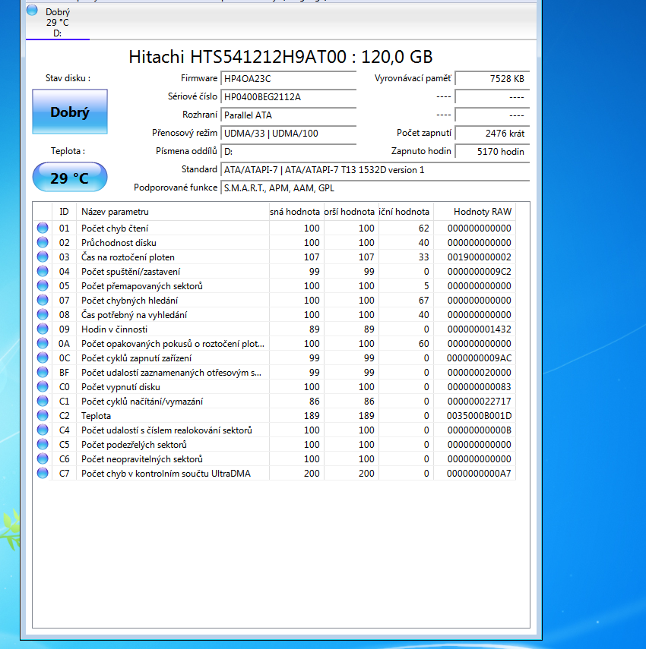Click threshold value 67 in row 07

pyautogui.click(x=423, y=300)
